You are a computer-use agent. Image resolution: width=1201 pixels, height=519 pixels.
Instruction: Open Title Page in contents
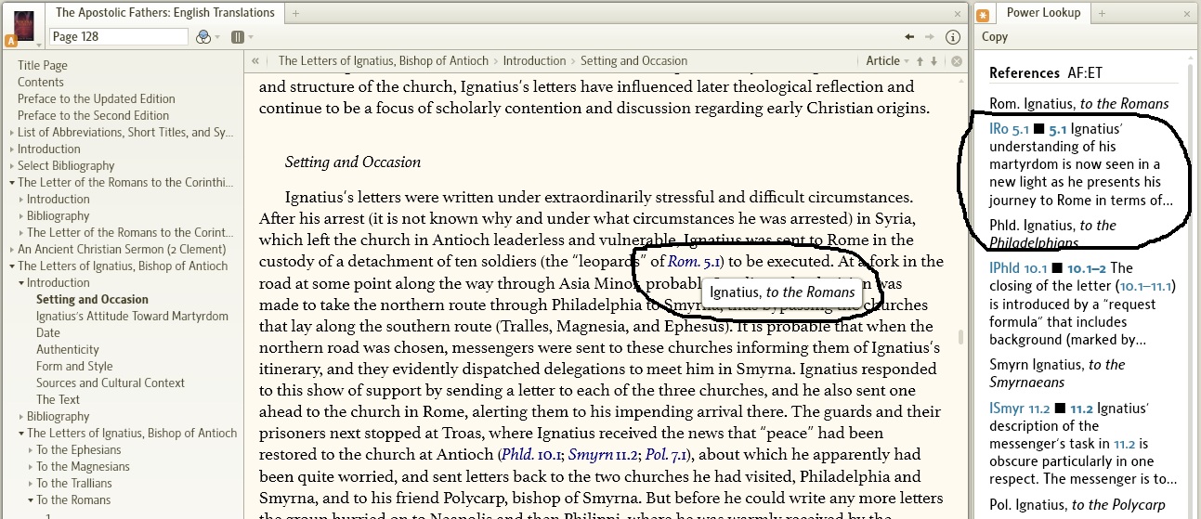pos(43,66)
